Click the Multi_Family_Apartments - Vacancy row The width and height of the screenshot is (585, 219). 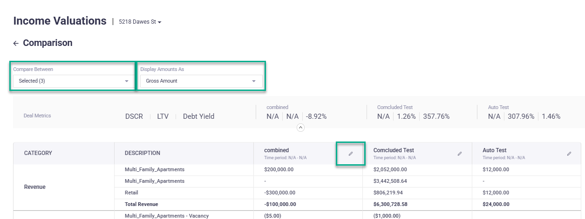click(167, 216)
